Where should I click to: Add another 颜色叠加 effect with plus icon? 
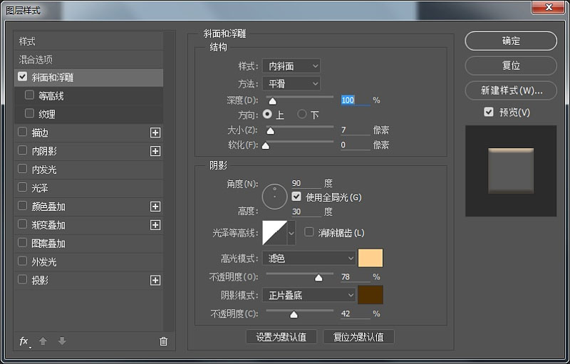155,207
